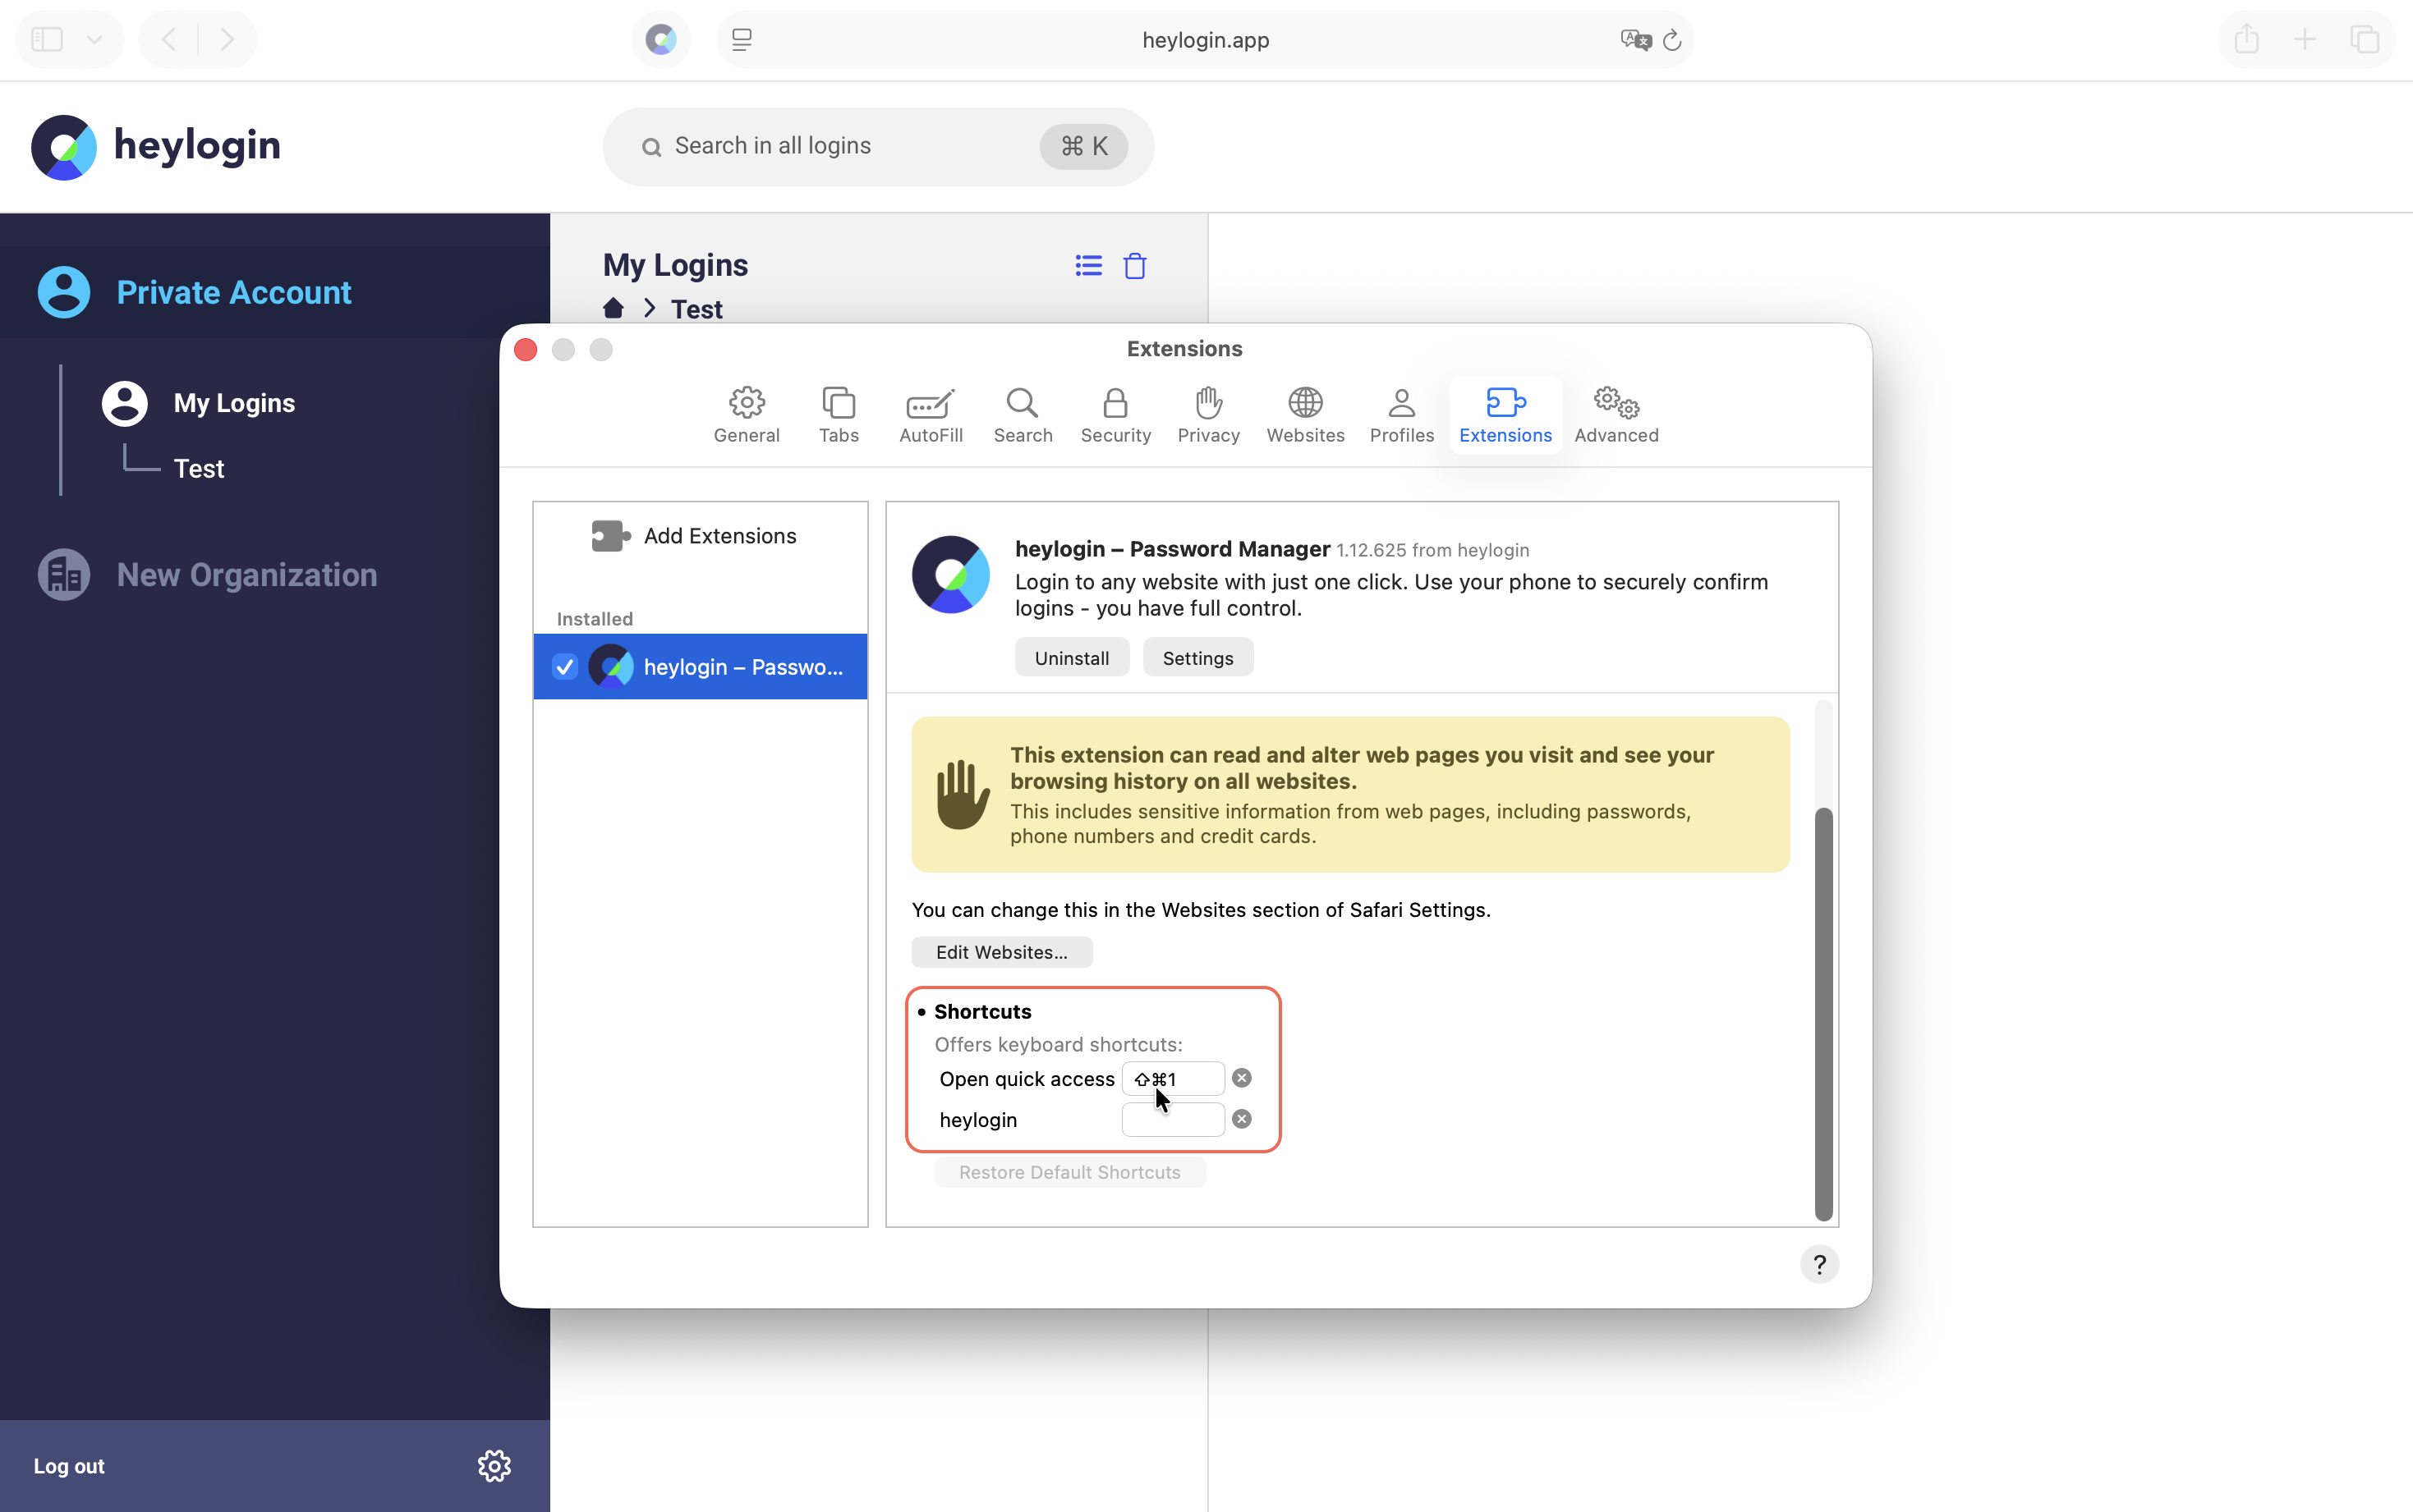Screen dimensions: 2413x1512
Task: Go back with Safari's back arrow
Action: coord(169,39)
